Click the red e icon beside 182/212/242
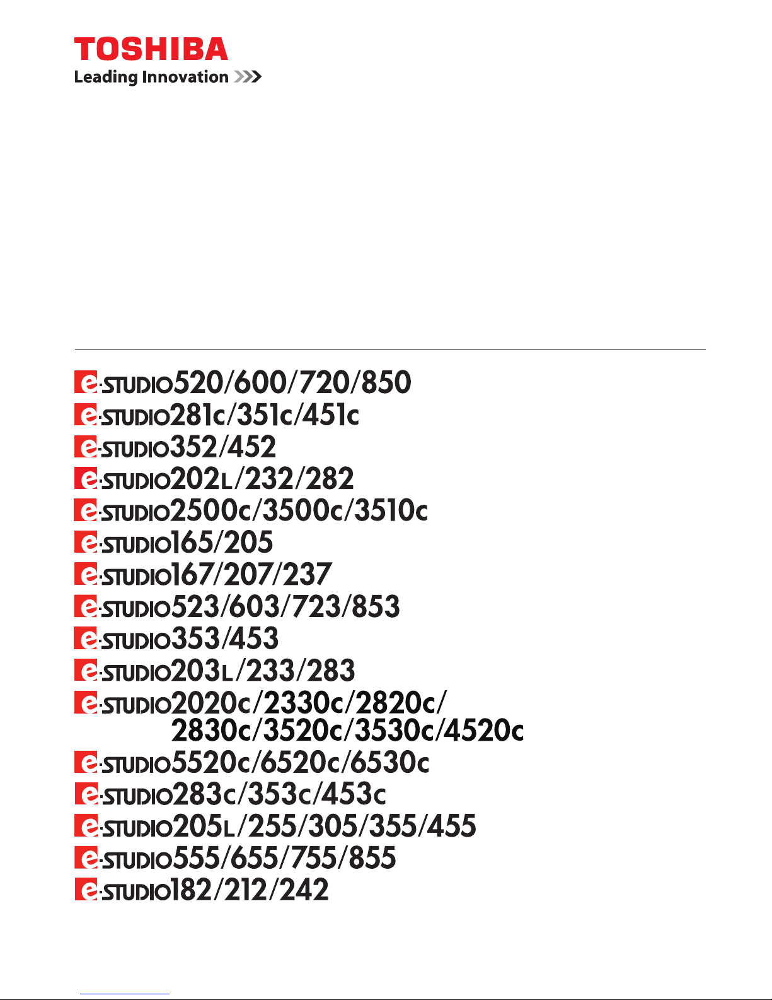This screenshot has height=1000, width=772. pyautogui.click(x=85, y=889)
